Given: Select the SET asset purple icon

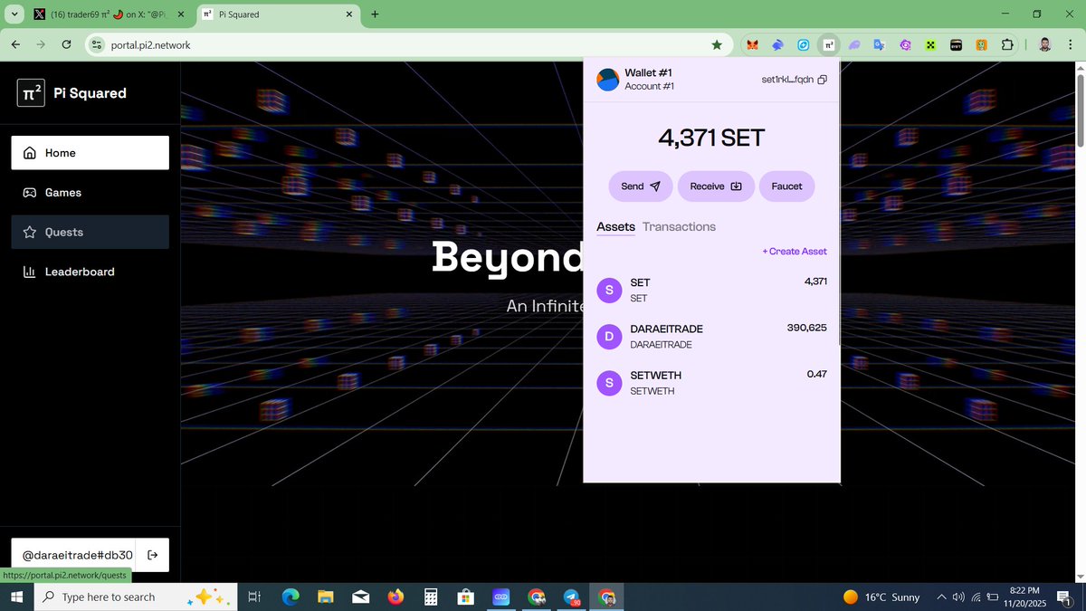Looking at the screenshot, I should 609,290.
